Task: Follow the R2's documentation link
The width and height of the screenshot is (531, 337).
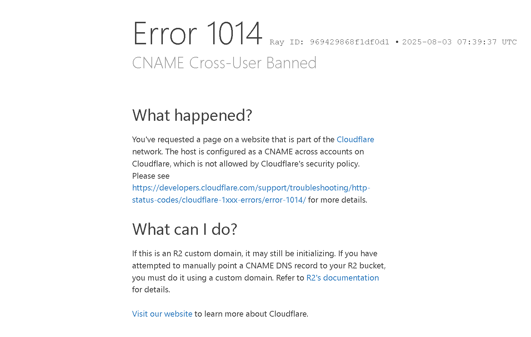Action: pyautogui.click(x=342, y=278)
